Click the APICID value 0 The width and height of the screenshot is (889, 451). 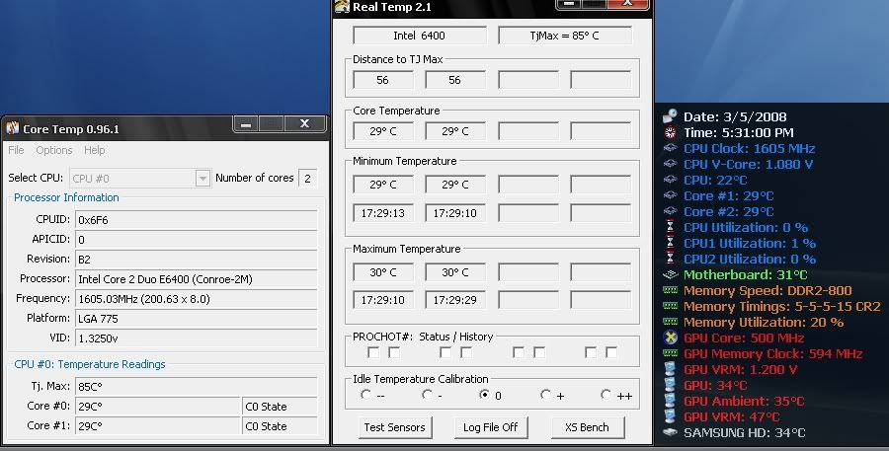(197, 240)
